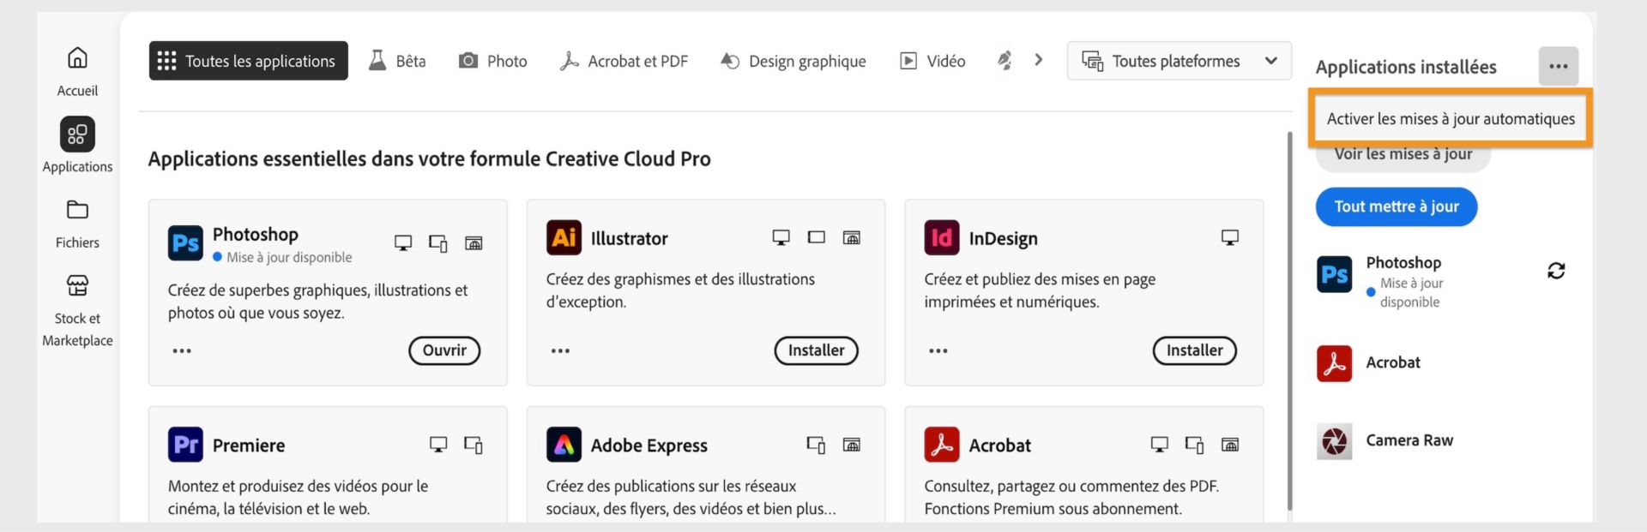Click Acrobat name in installed list
The width and height of the screenshot is (1647, 532).
tap(1393, 362)
